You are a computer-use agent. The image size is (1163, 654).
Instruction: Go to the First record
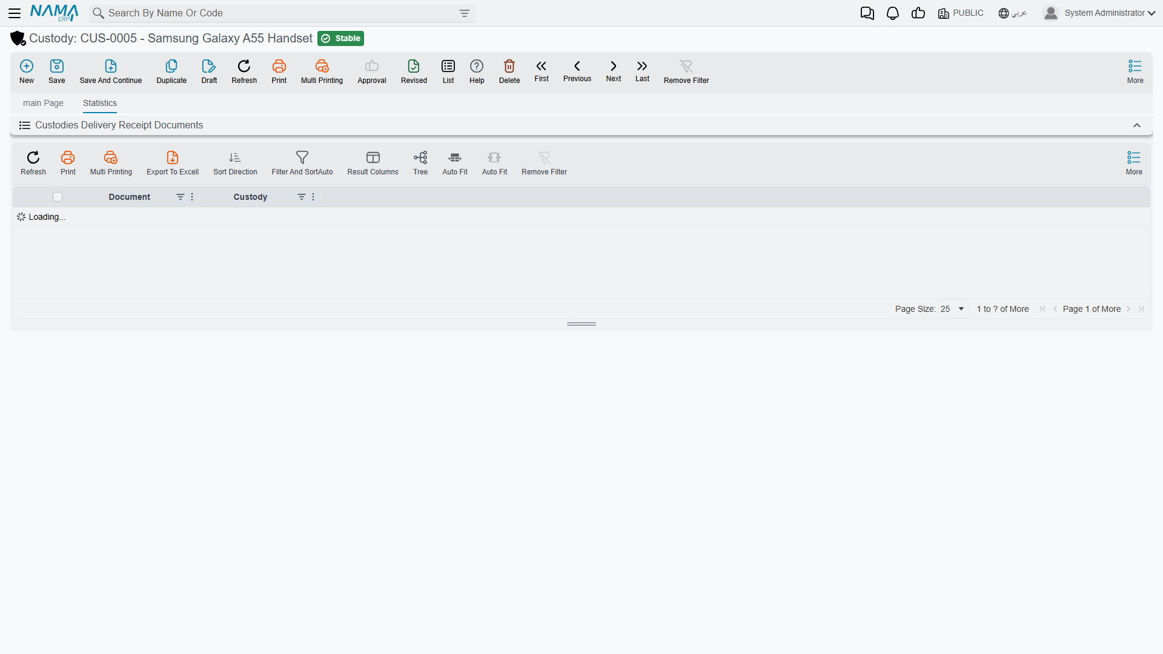click(542, 71)
